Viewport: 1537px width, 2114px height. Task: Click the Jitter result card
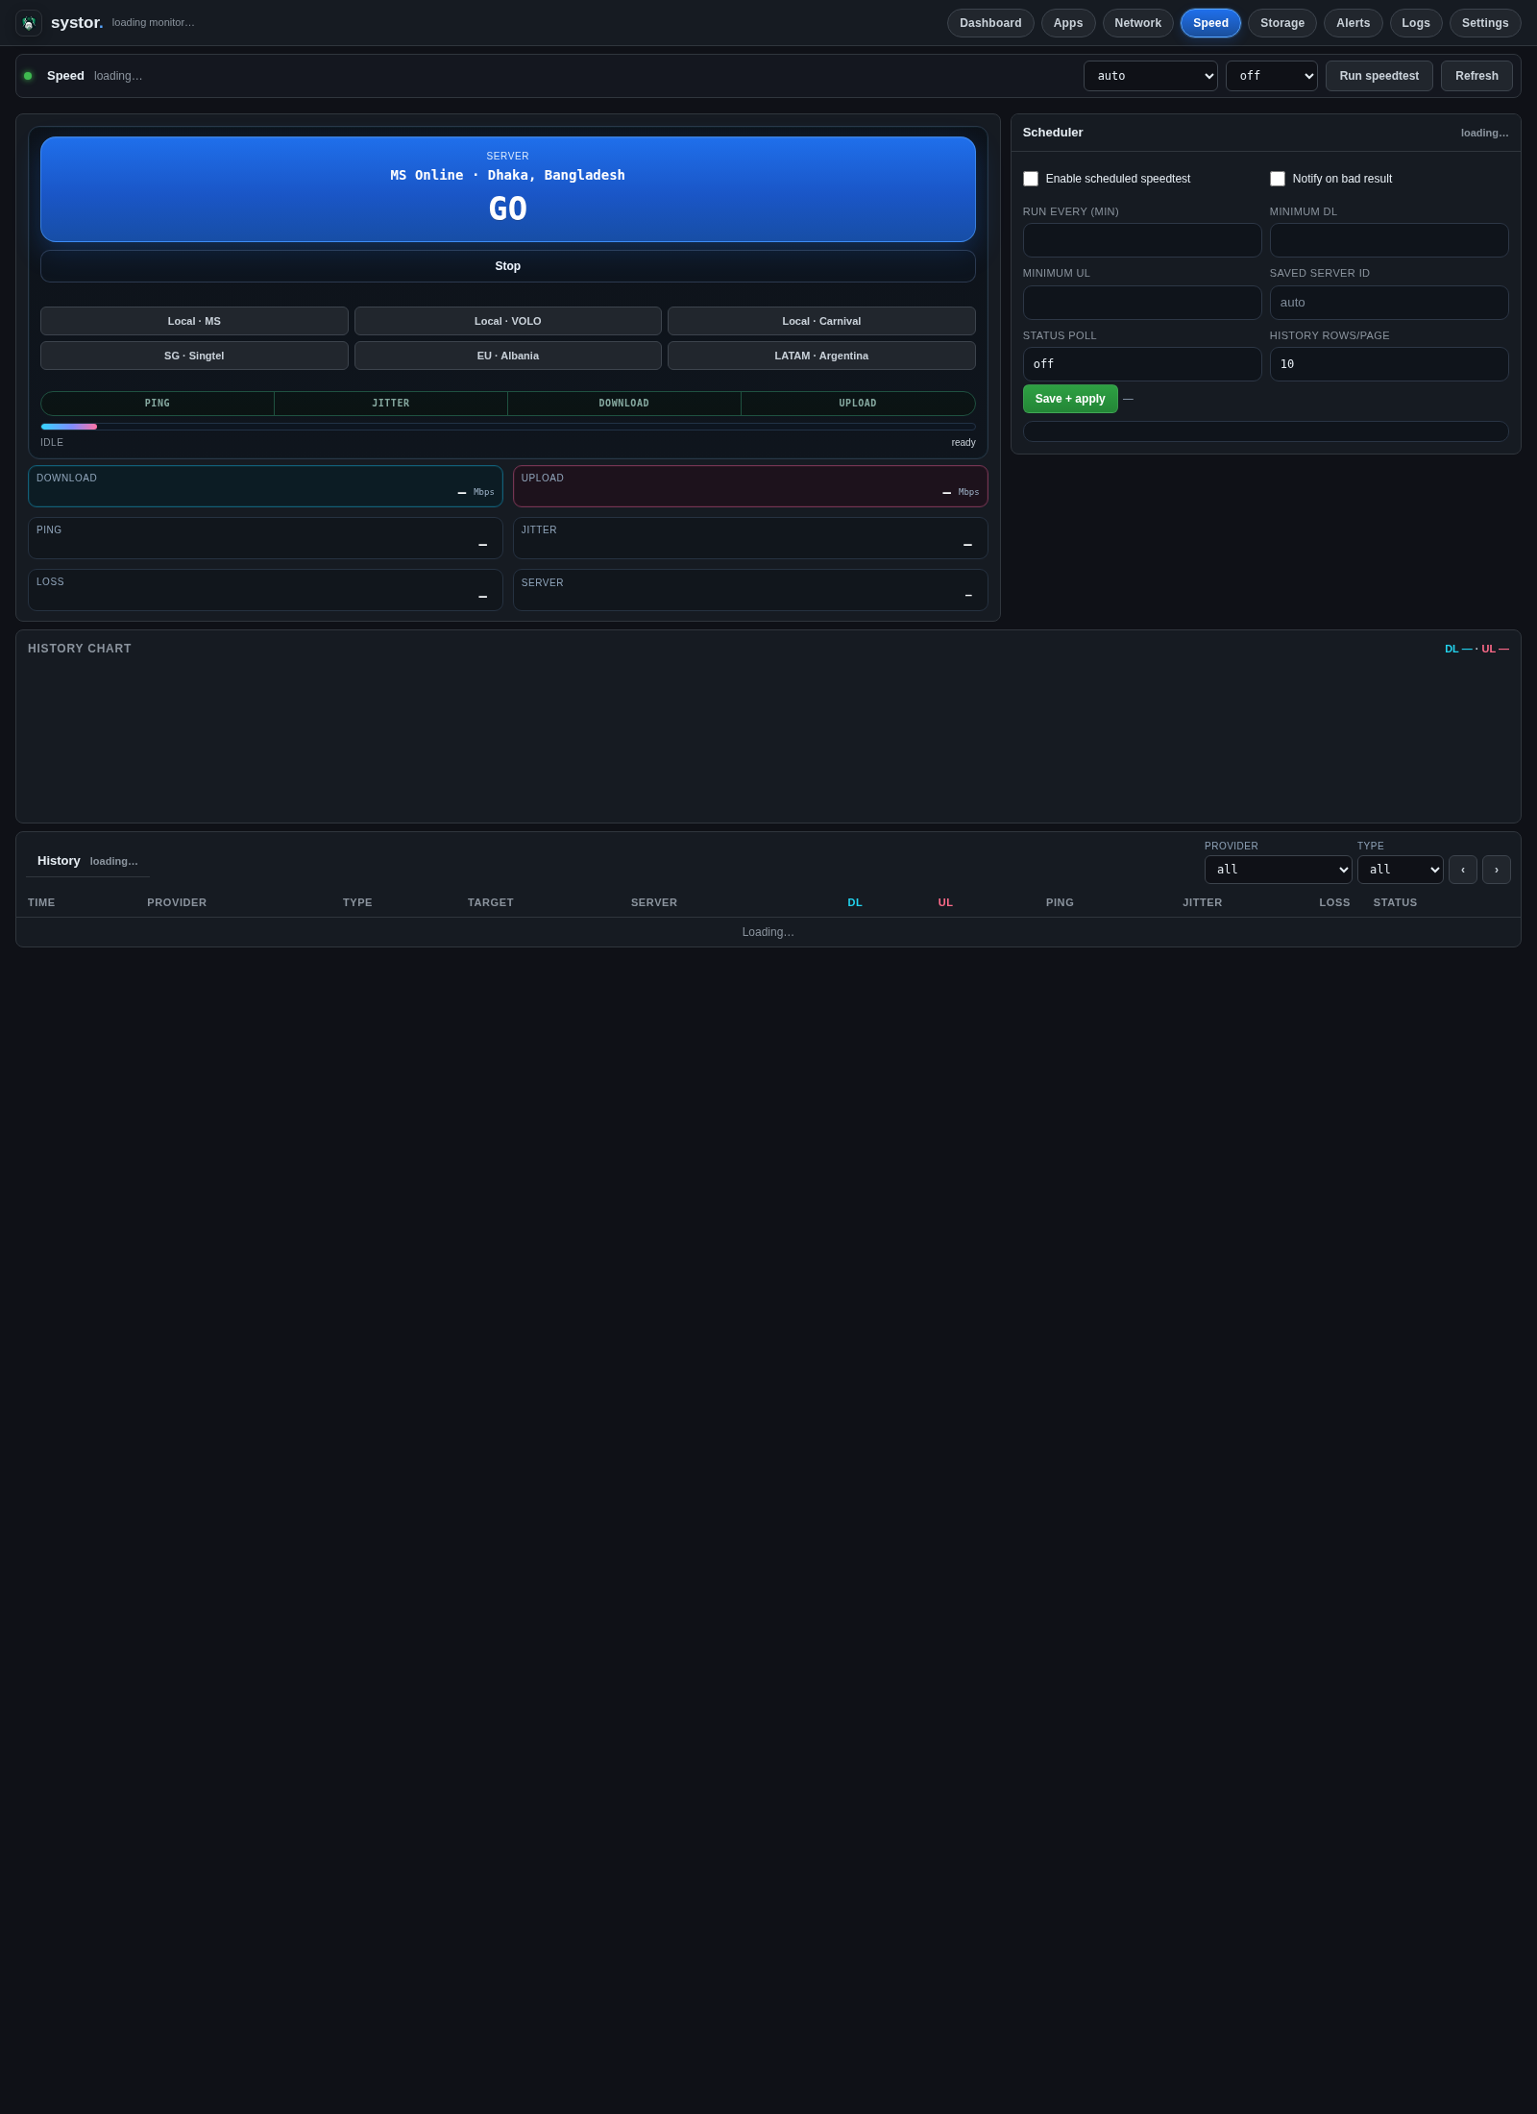750,538
